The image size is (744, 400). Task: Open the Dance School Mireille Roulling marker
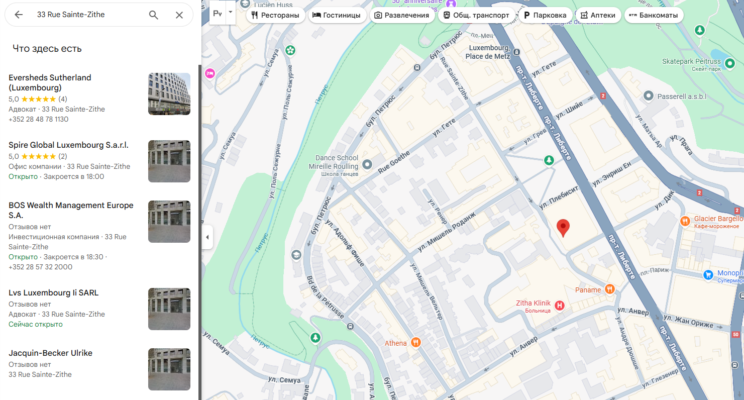(x=367, y=164)
